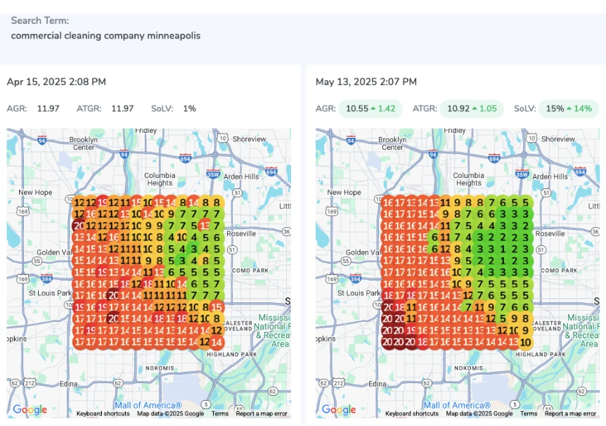Click the red 13 marker beside Roseville on April map
606x426 pixels.
coord(204,226)
